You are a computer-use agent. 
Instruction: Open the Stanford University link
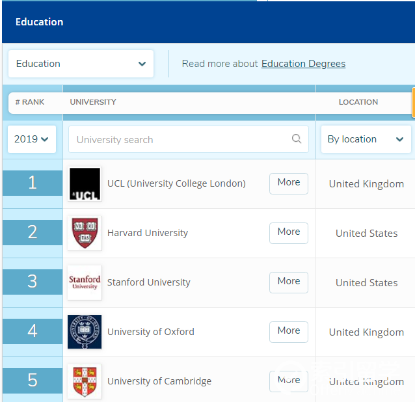149,282
